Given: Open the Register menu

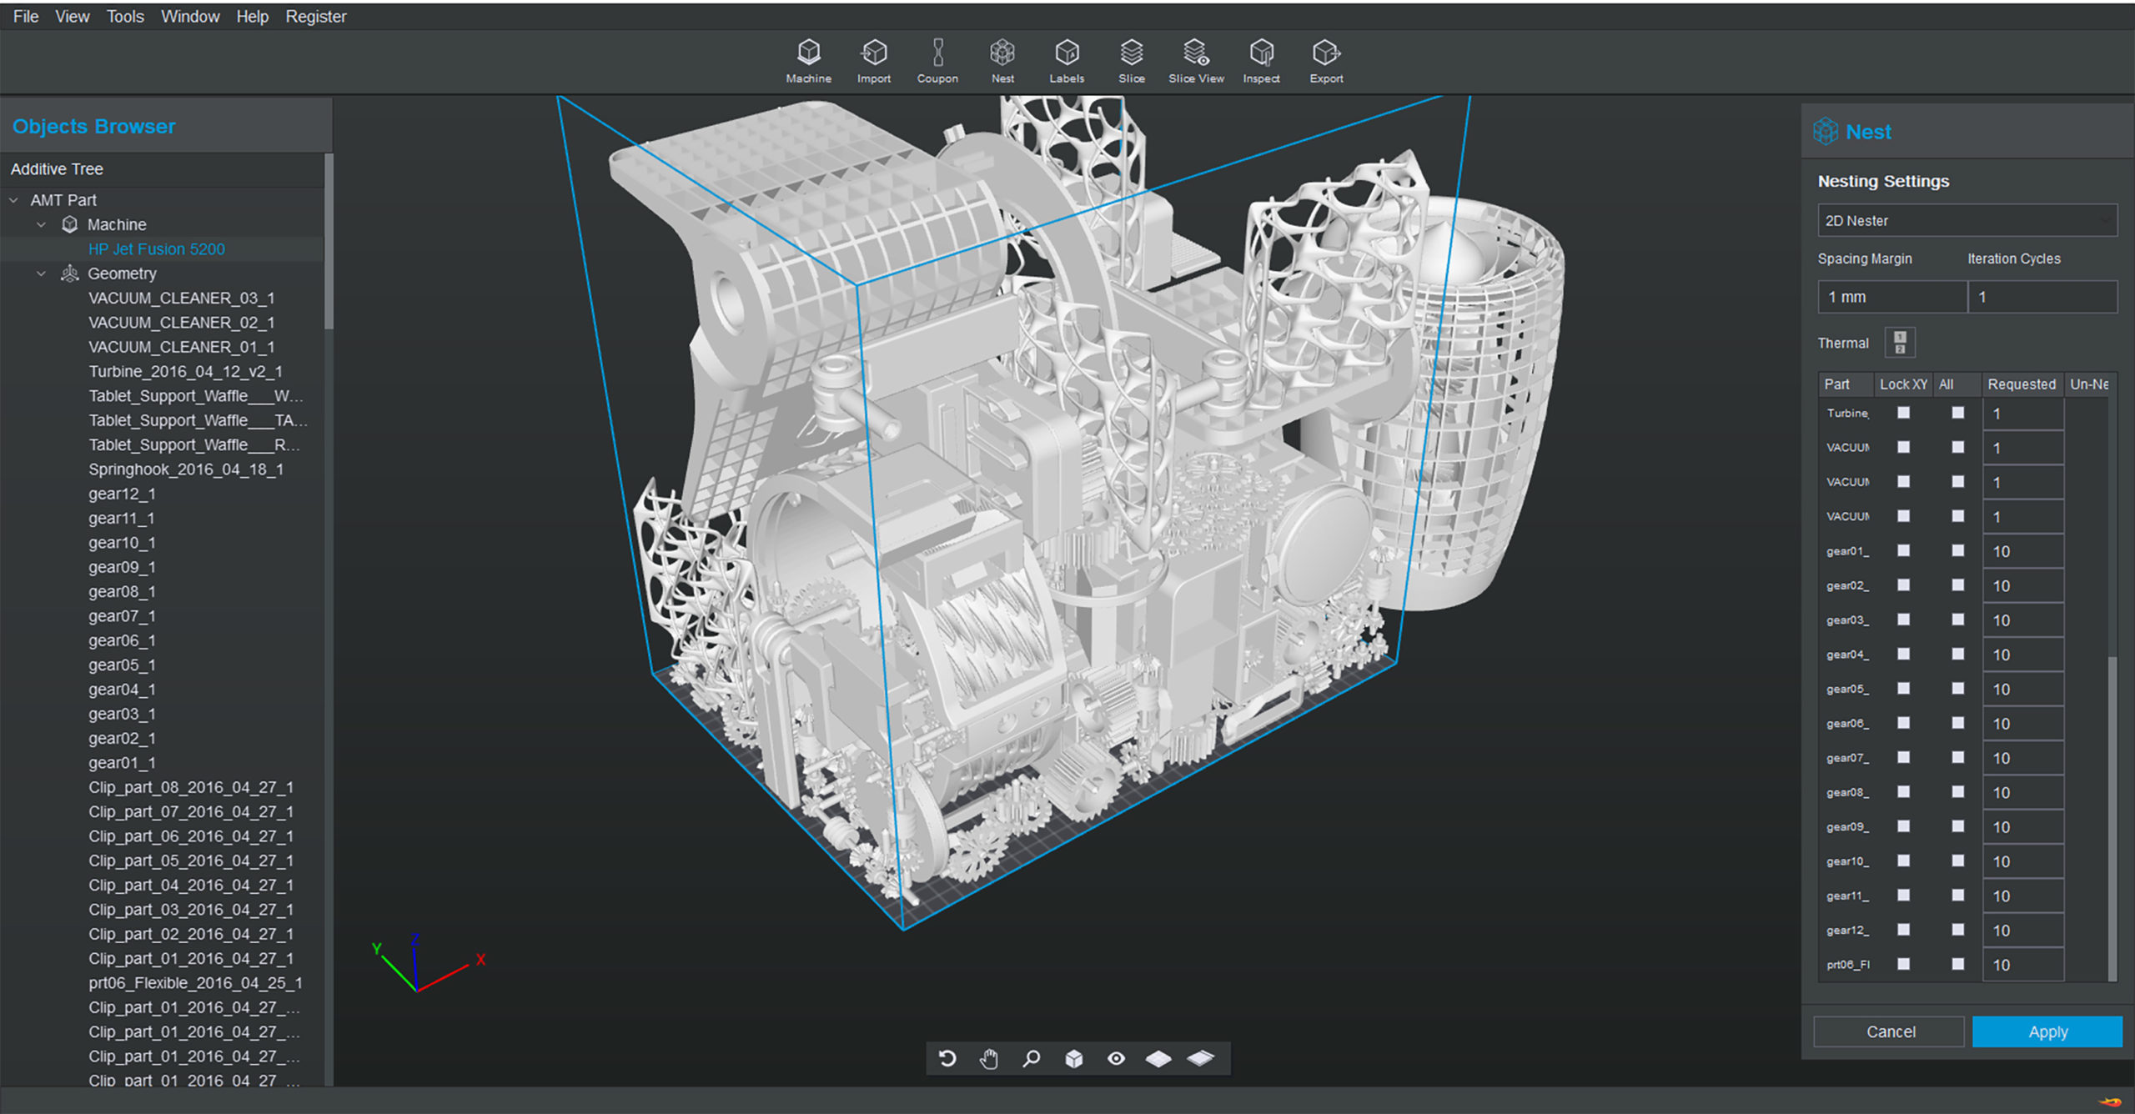Looking at the screenshot, I should 315,16.
